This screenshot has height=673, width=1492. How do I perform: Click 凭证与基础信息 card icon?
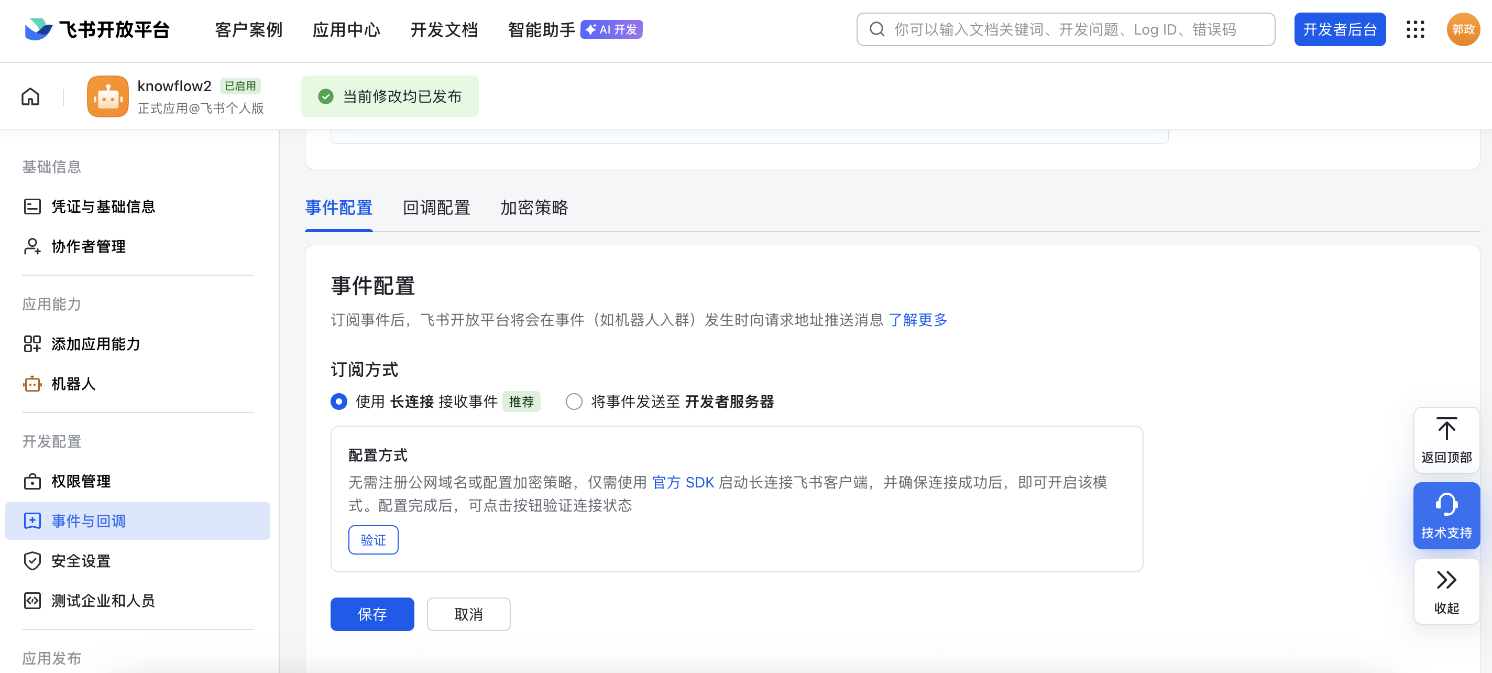(32, 207)
